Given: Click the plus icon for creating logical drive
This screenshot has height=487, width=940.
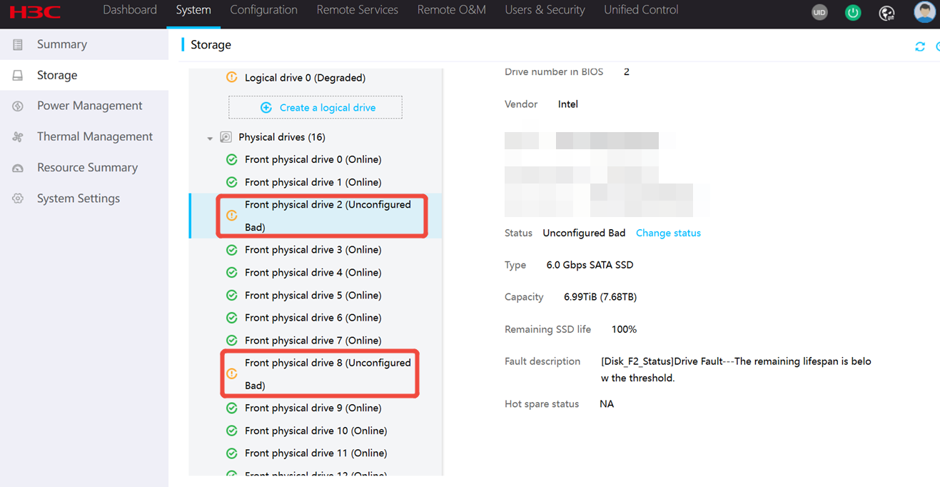Looking at the screenshot, I should [x=266, y=108].
